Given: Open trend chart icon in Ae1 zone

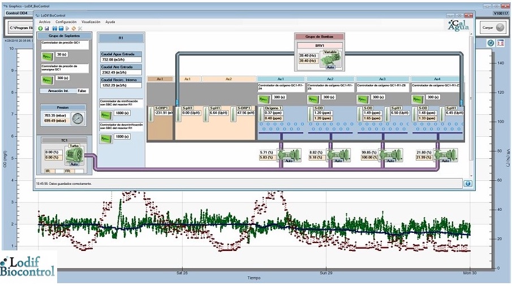Looking at the screenshot, I should click(264, 99).
